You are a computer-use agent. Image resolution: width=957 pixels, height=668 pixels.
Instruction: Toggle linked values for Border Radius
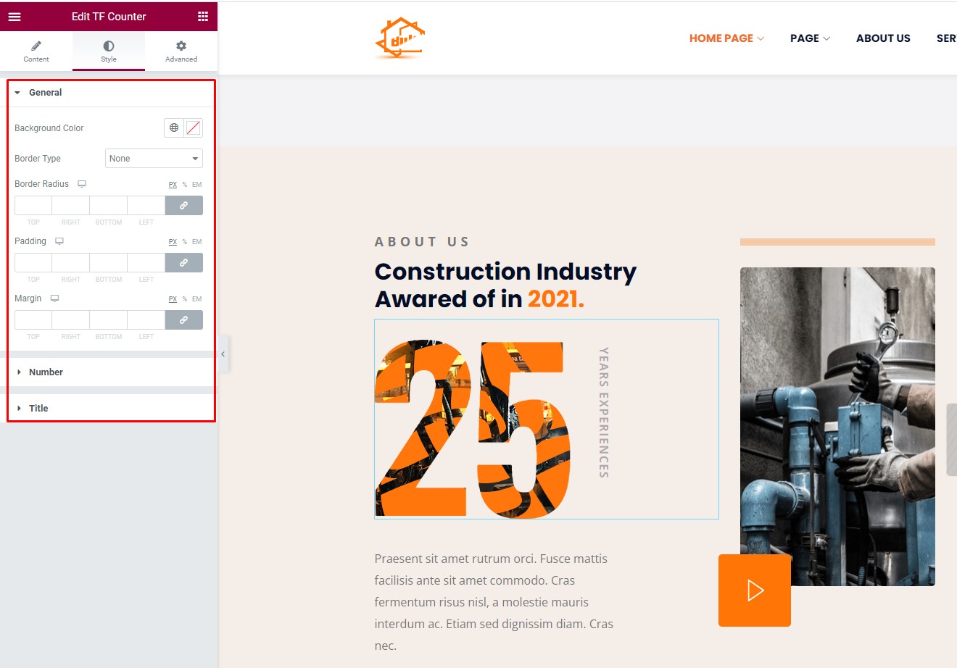pyautogui.click(x=184, y=206)
